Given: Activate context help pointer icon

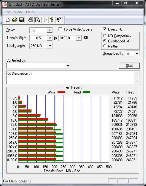Looking at the screenshot, I should (58, 20).
